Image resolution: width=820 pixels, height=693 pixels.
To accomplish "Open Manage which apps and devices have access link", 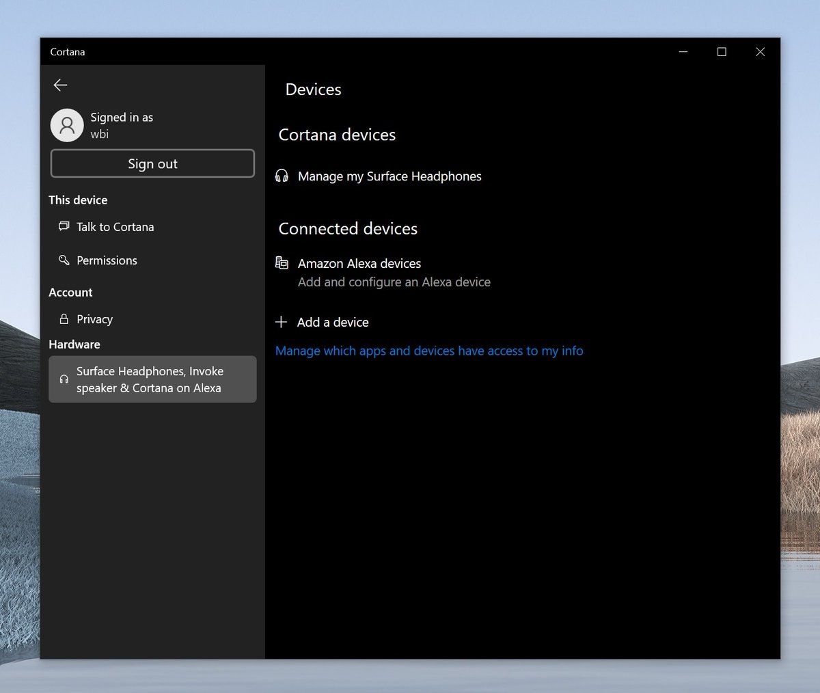I will [429, 351].
